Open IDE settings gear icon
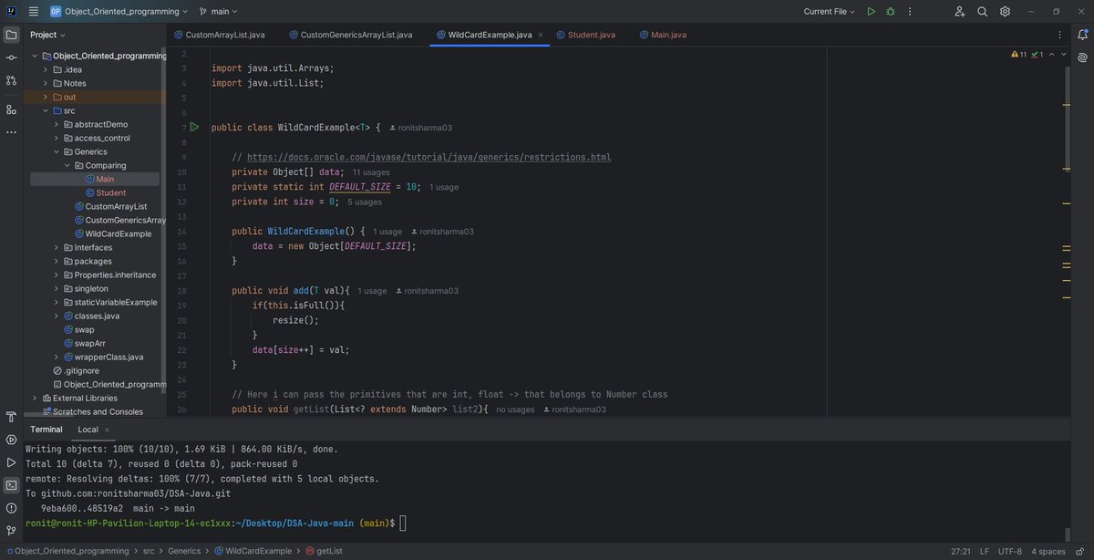 [1005, 12]
